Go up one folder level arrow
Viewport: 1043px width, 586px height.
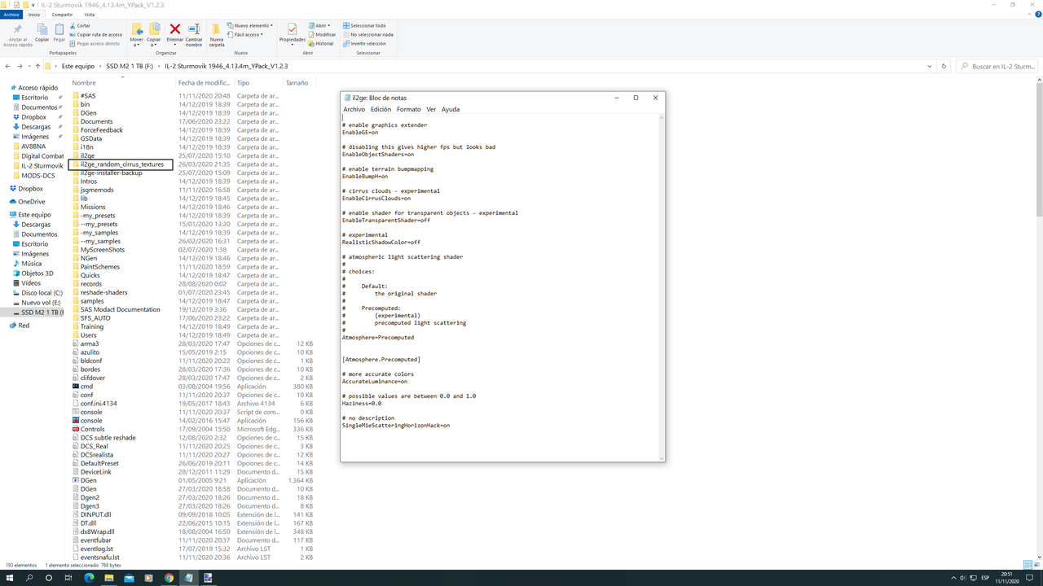pyautogui.click(x=37, y=66)
